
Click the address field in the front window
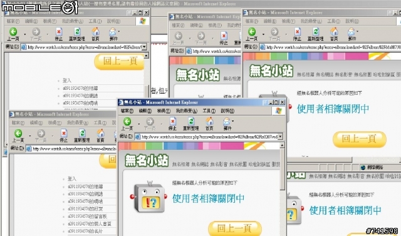click(209, 137)
